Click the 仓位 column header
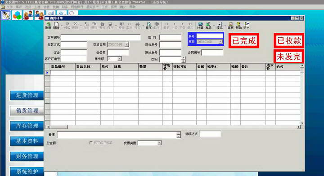This screenshot has width=324, height=176. (x=288, y=66)
